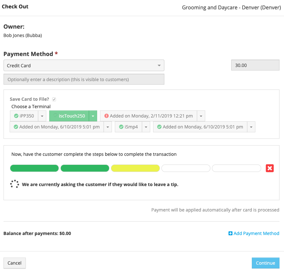The height and width of the screenshot is (273, 284).
Task: Open the dropdown arrow next to iSmp4
Action: pos(146,127)
